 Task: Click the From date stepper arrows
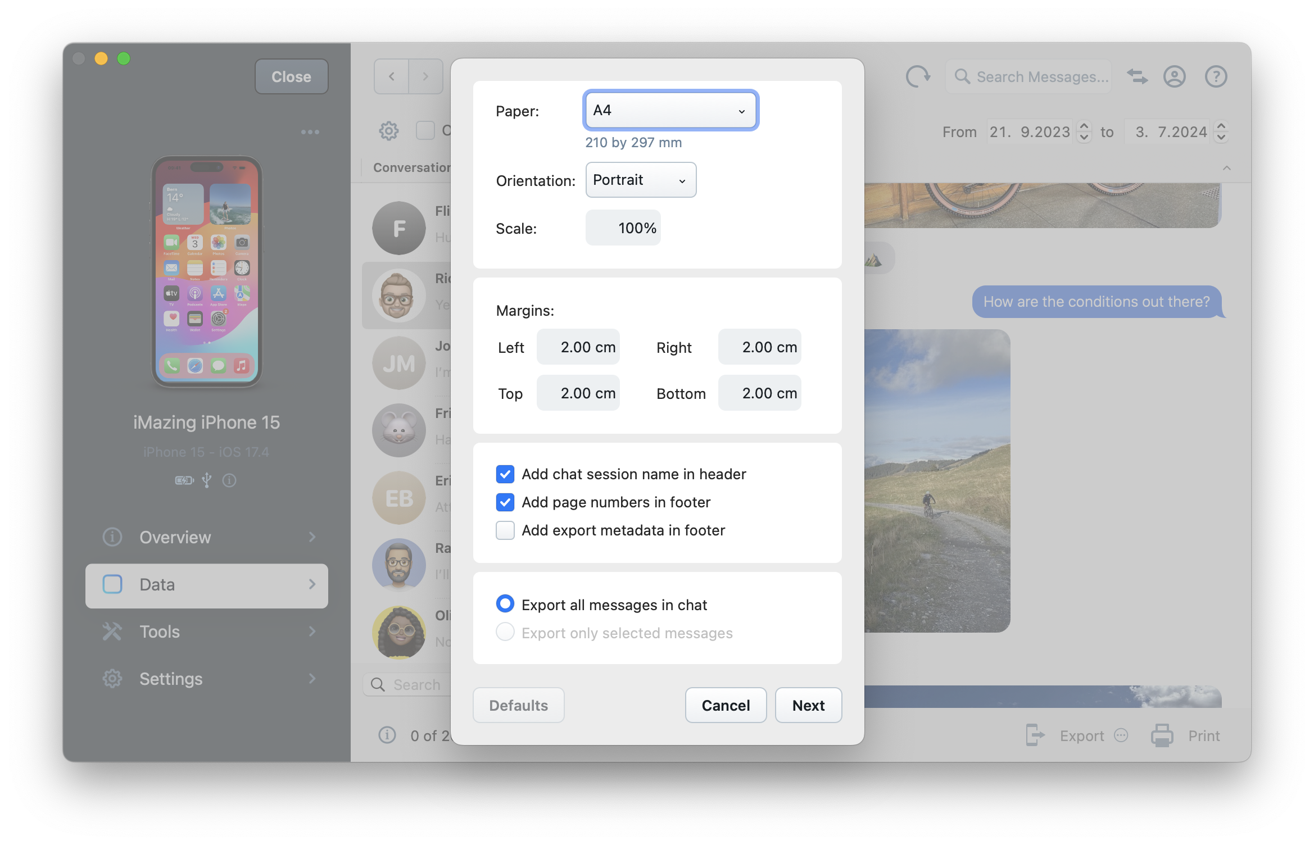(x=1084, y=132)
